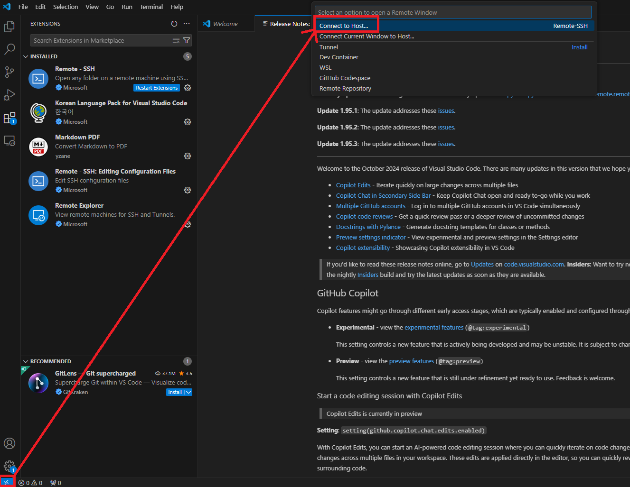Open the Manage gear in activity bar
Viewport: 630px width, 487px height.
pyautogui.click(x=9, y=466)
